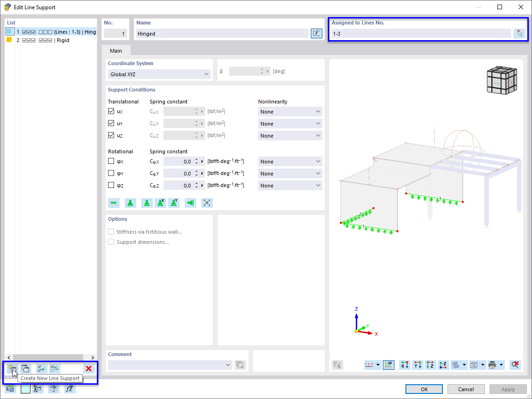Activate the line picker beside Assigned to Lines

pos(519,33)
